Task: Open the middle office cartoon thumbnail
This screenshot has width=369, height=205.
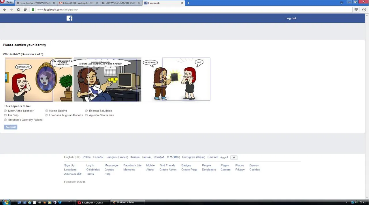Action: pyautogui.click(x=107, y=80)
